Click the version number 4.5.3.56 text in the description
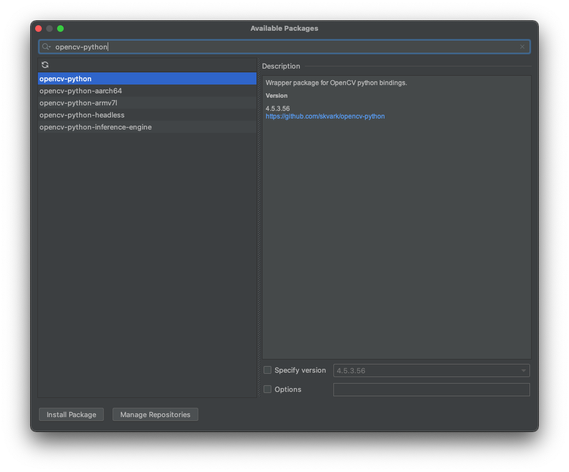 click(x=277, y=108)
